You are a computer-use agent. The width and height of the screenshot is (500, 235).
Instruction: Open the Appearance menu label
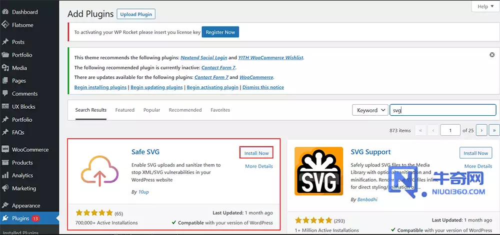pyautogui.click(x=26, y=206)
